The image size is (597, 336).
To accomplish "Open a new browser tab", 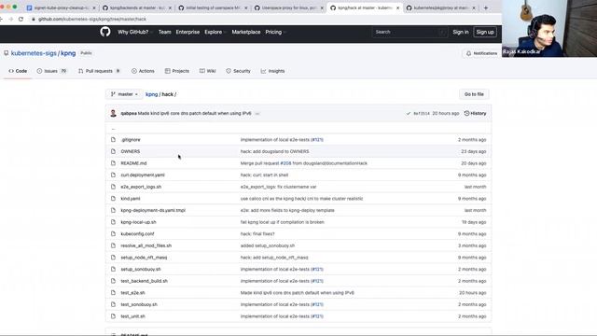I will click(x=486, y=7).
